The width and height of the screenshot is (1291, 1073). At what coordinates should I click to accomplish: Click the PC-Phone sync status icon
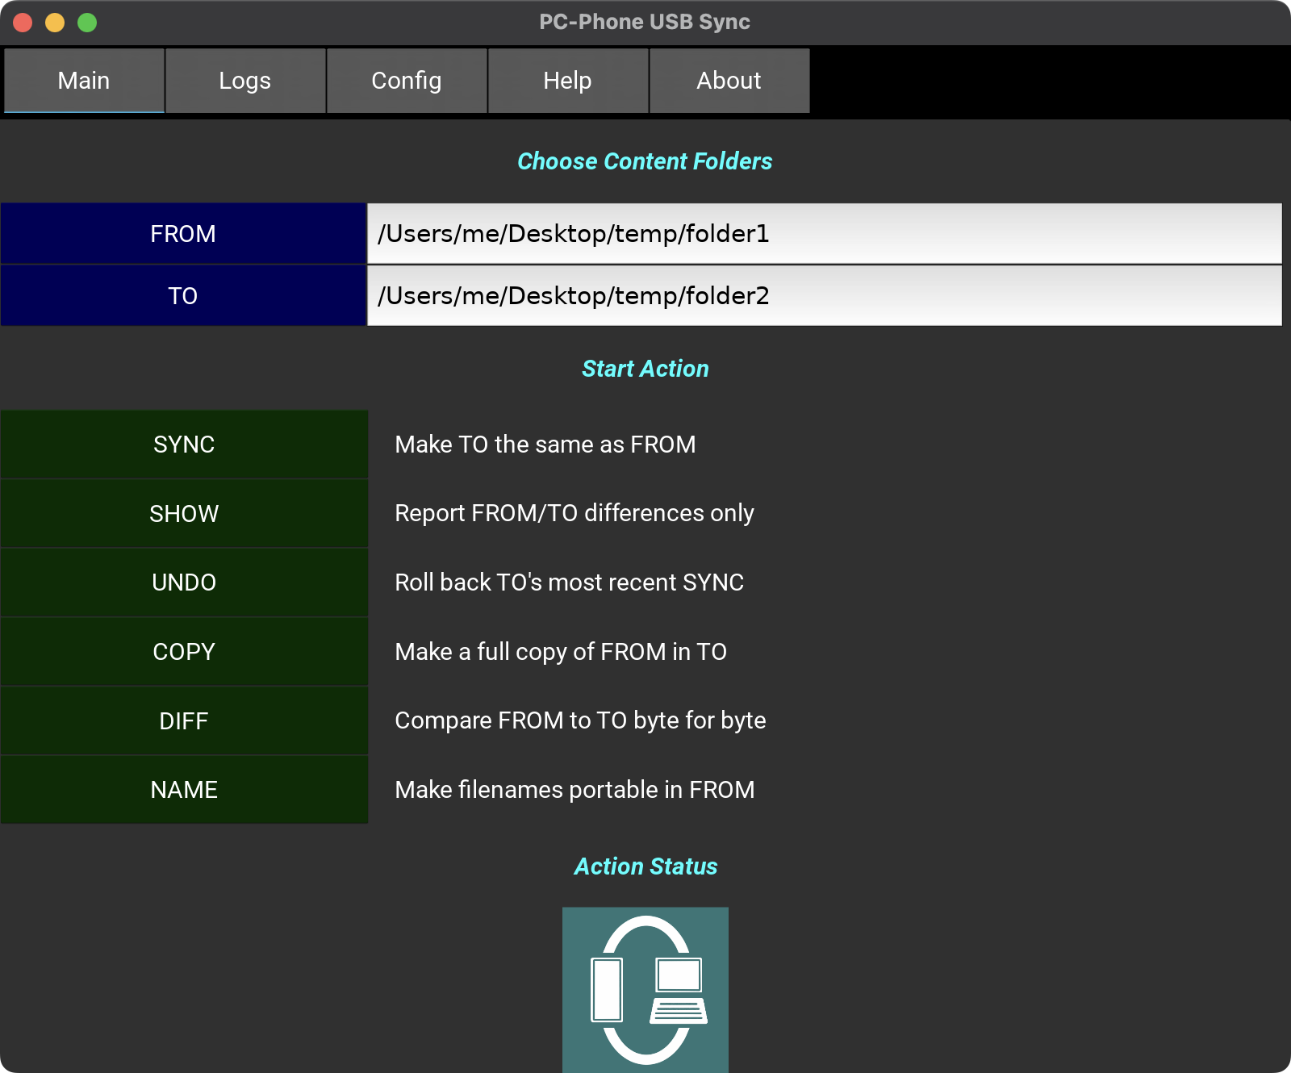coord(645,989)
